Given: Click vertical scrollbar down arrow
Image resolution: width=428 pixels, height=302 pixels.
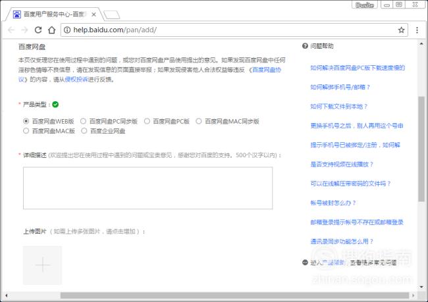Looking at the screenshot, I should (x=421, y=287).
